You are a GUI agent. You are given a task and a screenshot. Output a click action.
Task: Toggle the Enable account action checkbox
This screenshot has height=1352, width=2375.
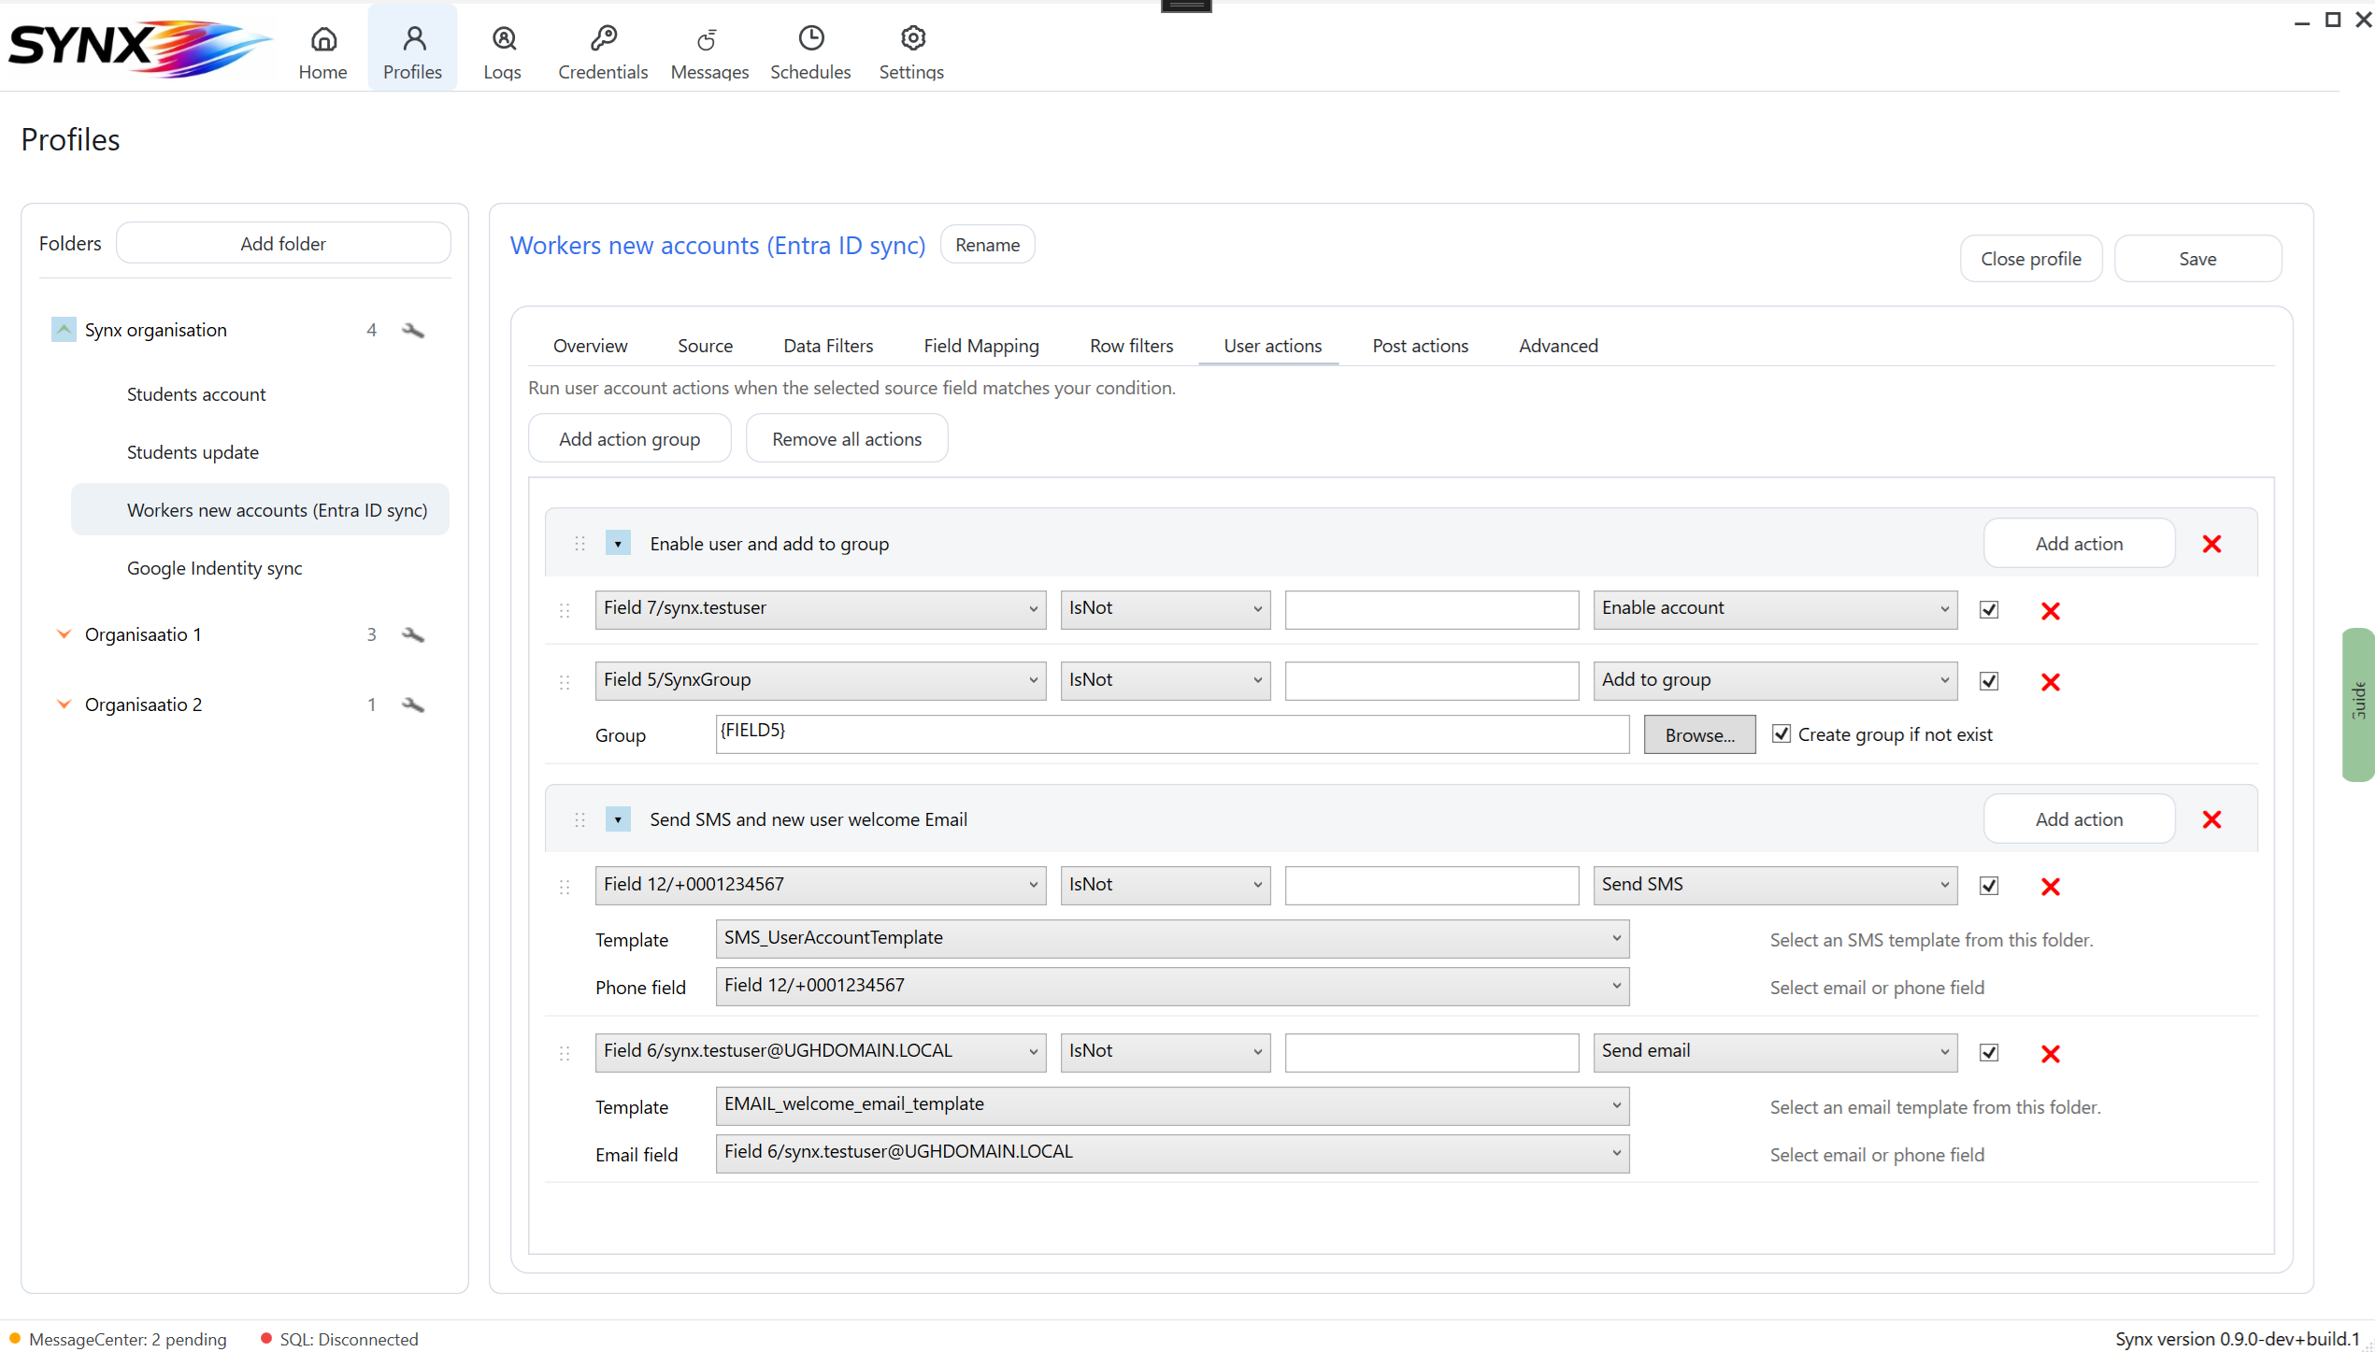pos(1989,609)
